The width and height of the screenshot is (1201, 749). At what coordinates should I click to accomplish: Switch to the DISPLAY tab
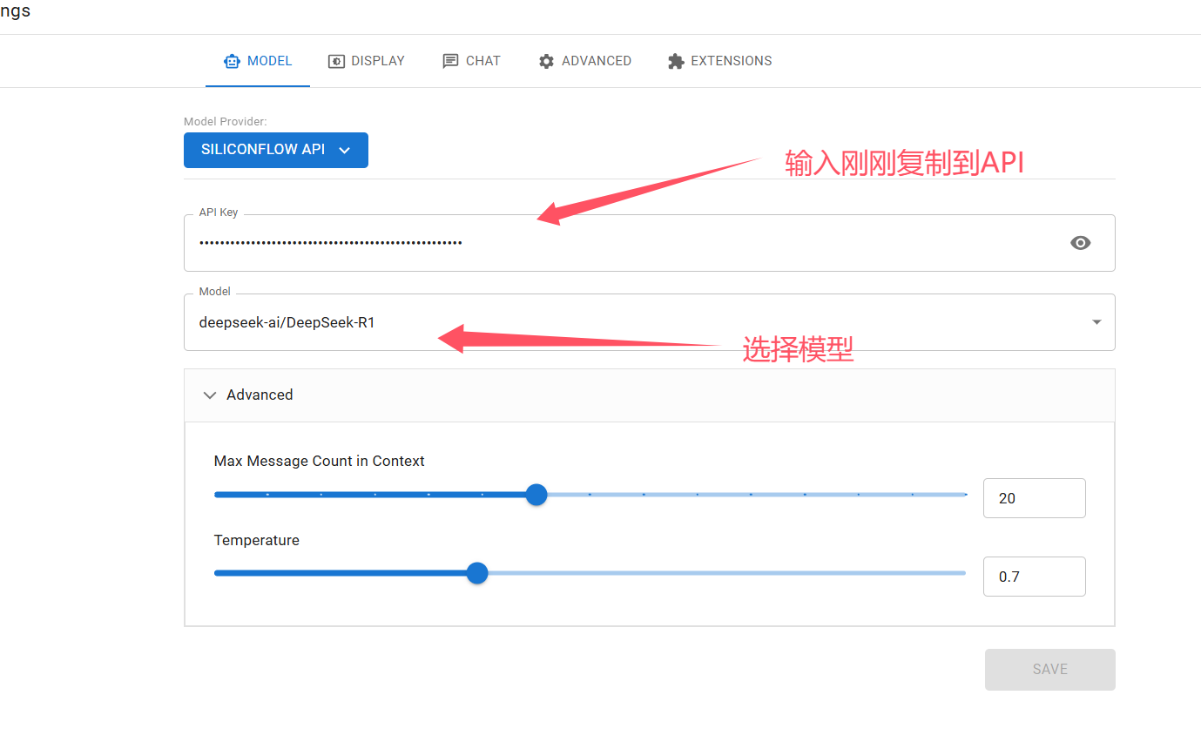click(x=367, y=61)
